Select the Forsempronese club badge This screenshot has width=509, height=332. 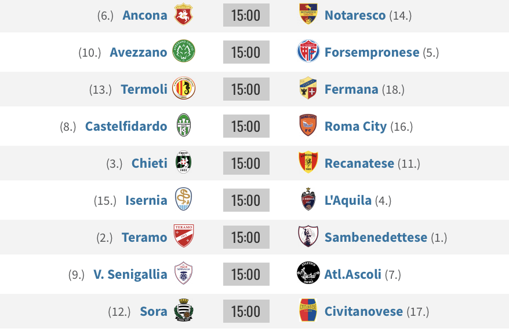(308, 51)
